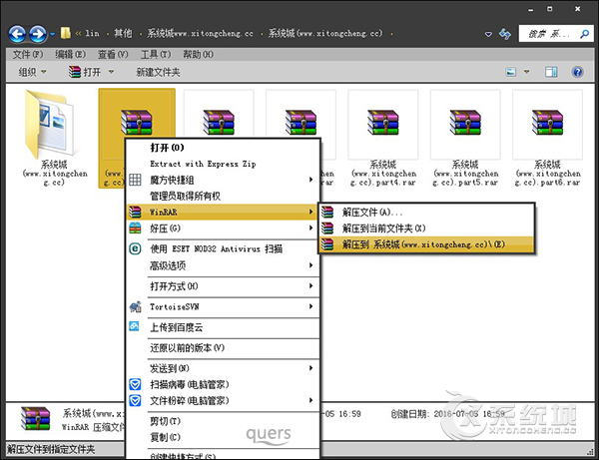Click the TortoiseSVN turtle icon

[135, 306]
